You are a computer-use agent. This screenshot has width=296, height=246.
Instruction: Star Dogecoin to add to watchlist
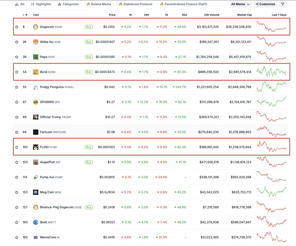16,27
